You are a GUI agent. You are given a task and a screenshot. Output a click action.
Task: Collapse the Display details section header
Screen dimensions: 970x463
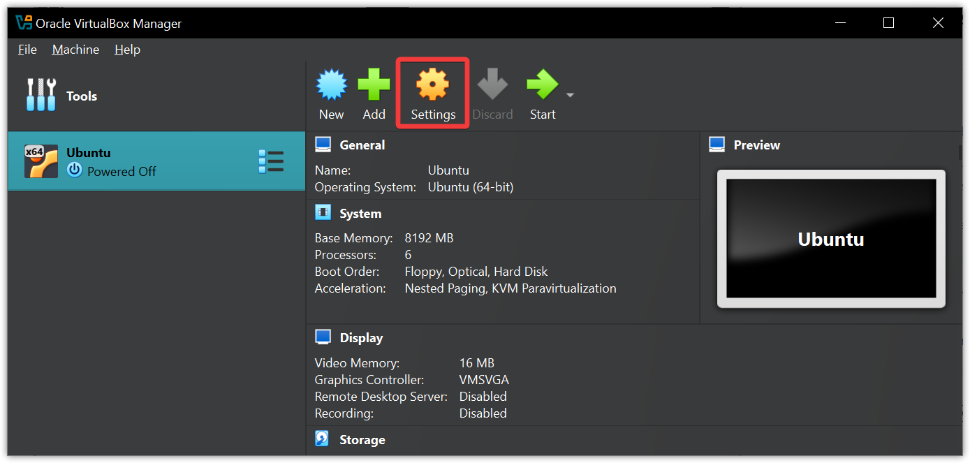[x=361, y=338]
